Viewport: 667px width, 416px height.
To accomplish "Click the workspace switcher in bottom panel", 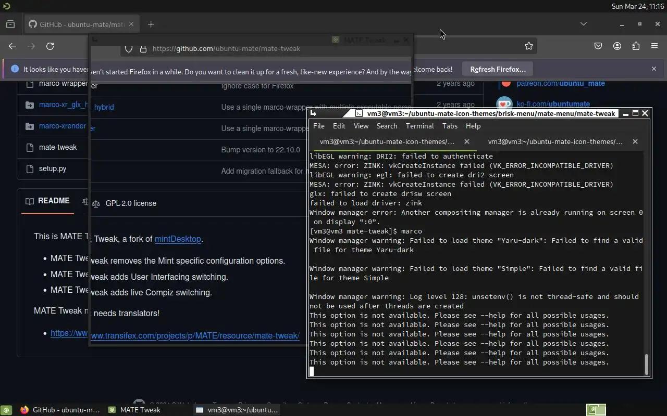I will [596, 410].
